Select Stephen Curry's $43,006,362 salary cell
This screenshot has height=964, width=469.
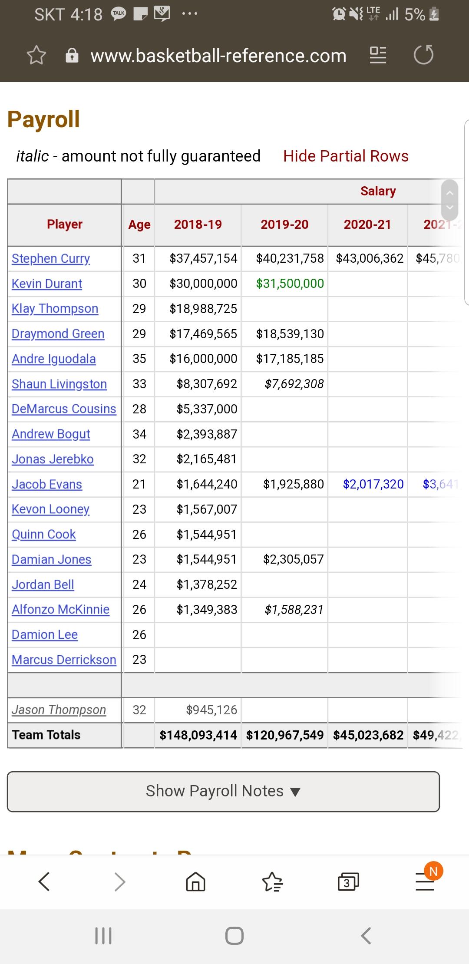[x=370, y=258]
